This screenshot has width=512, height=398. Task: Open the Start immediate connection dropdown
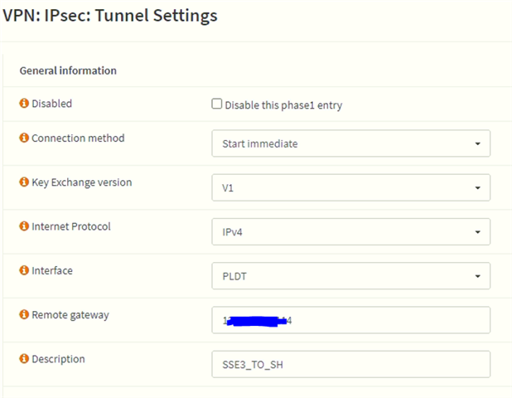(350, 143)
